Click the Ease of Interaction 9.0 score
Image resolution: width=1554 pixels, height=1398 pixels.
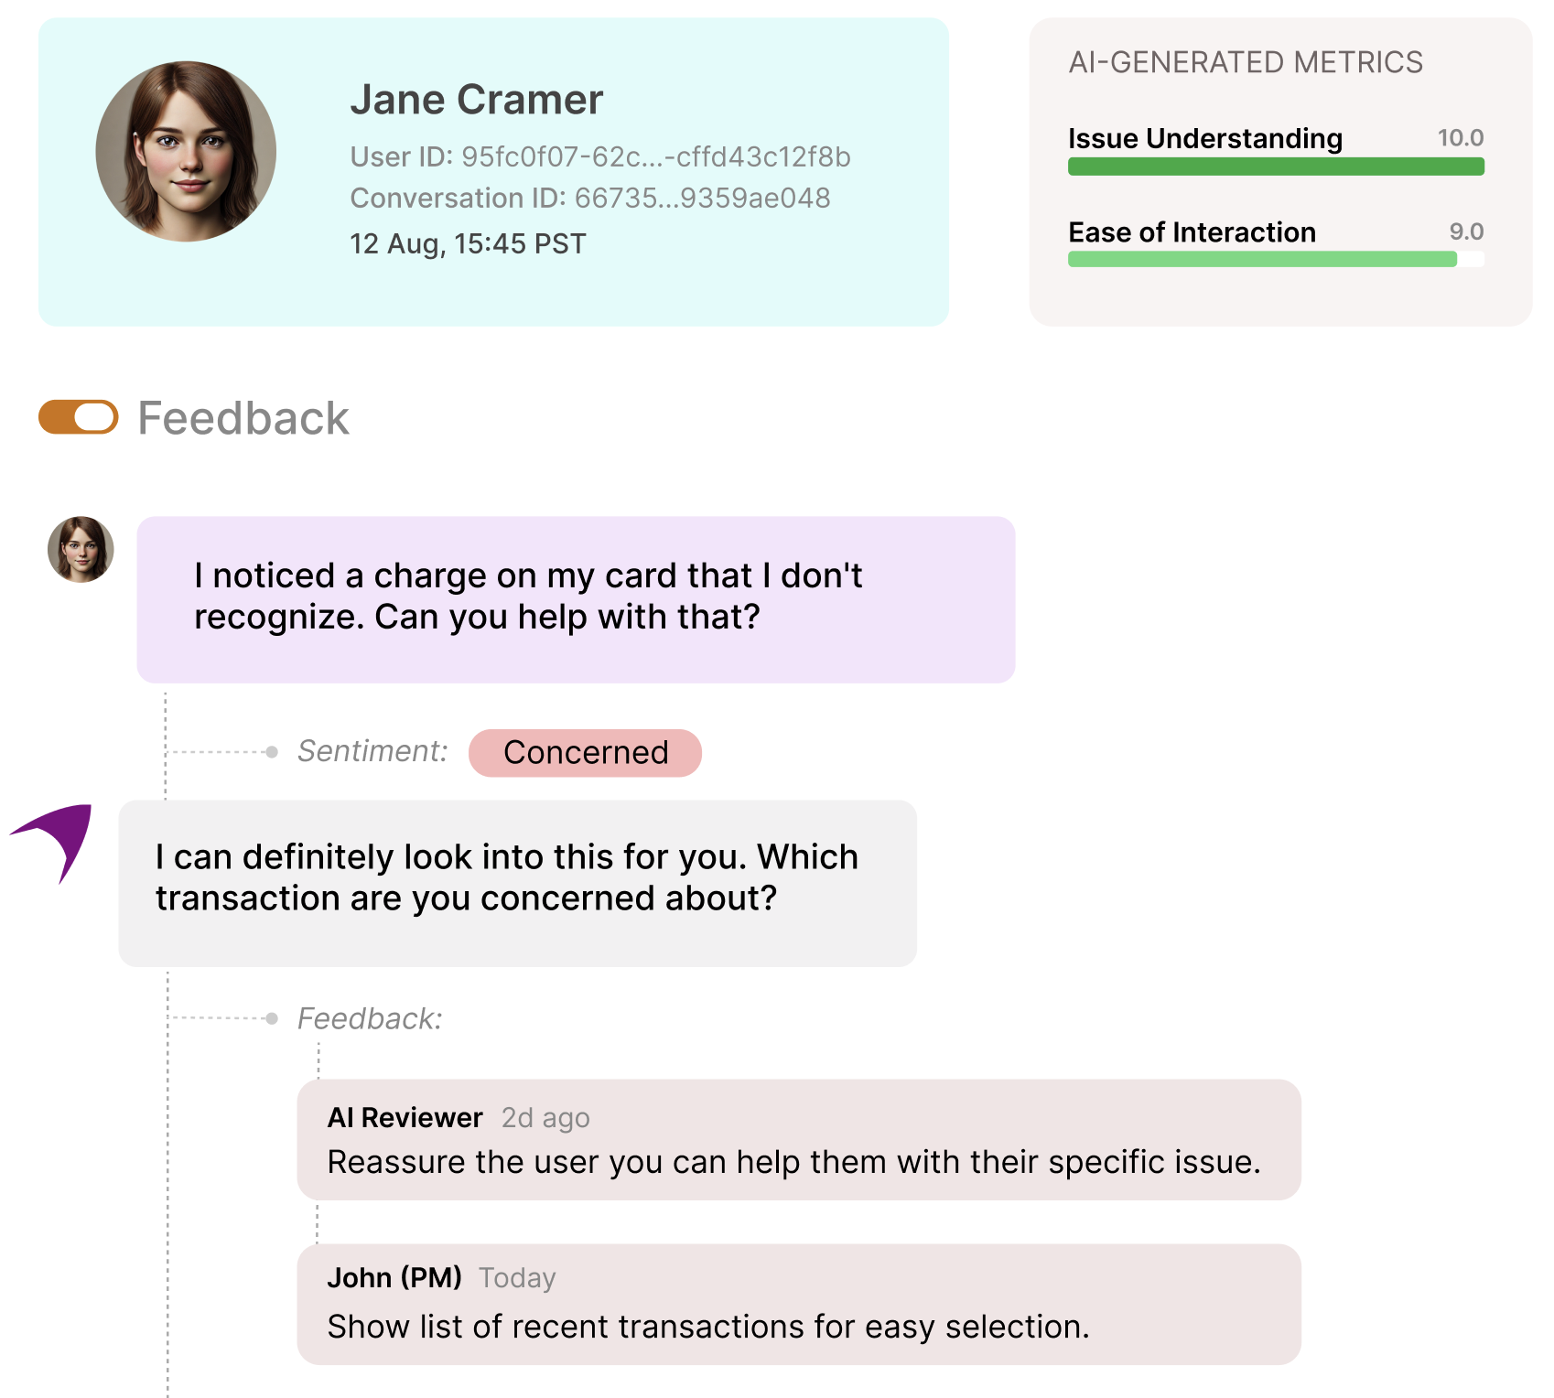[1465, 232]
